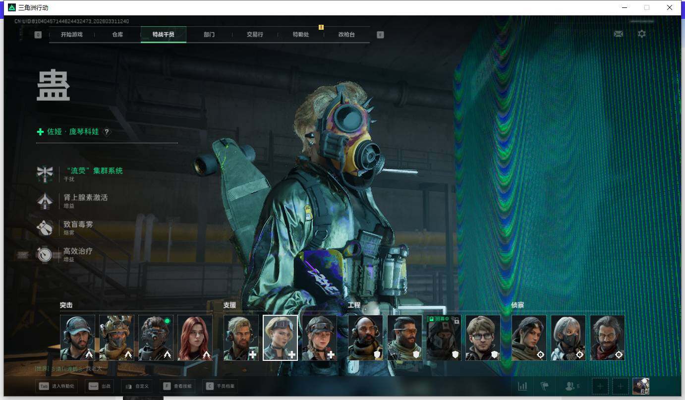Screen dimensions: 685x400
Task: Select the dark-haired female 侦察 operator
Action: [x=529, y=338]
